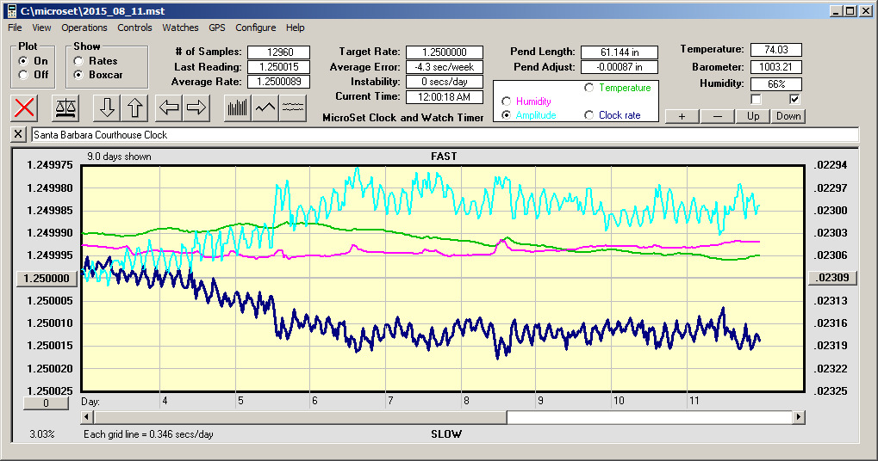Tick the unchecked box under Humidity
This screenshot has height=461, width=878.
756,99
